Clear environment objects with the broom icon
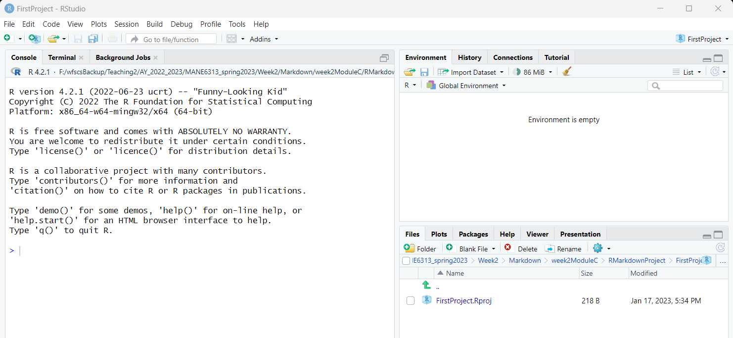Viewport: 733px width, 338px height. point(567,72)
